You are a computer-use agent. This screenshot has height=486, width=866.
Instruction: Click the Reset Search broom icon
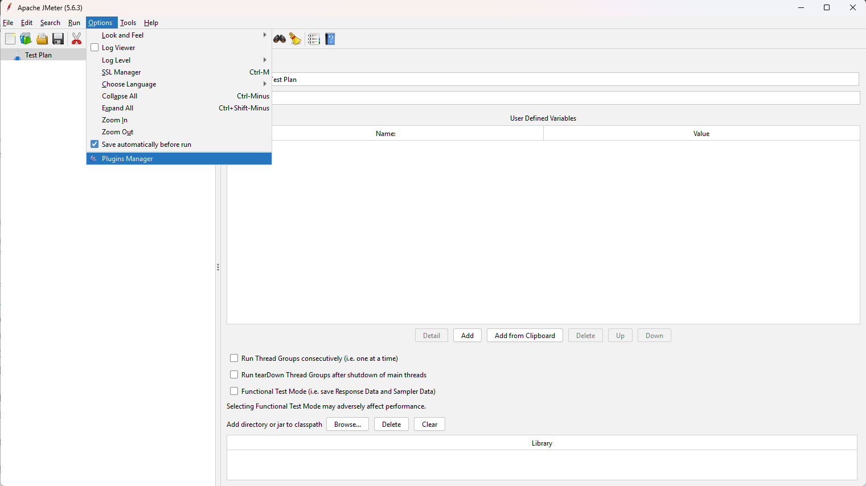pyautogui.click(x=295, y=39)
